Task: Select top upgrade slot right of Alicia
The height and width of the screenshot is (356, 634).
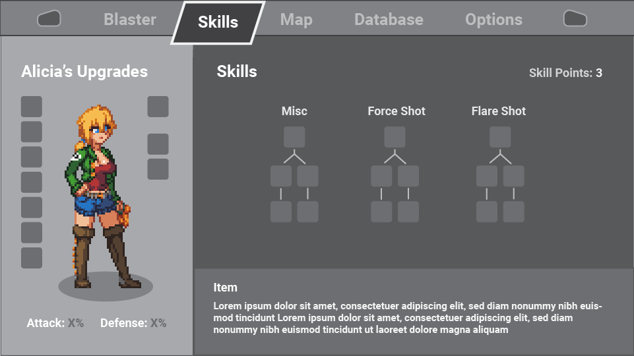Action: point(158,107)
